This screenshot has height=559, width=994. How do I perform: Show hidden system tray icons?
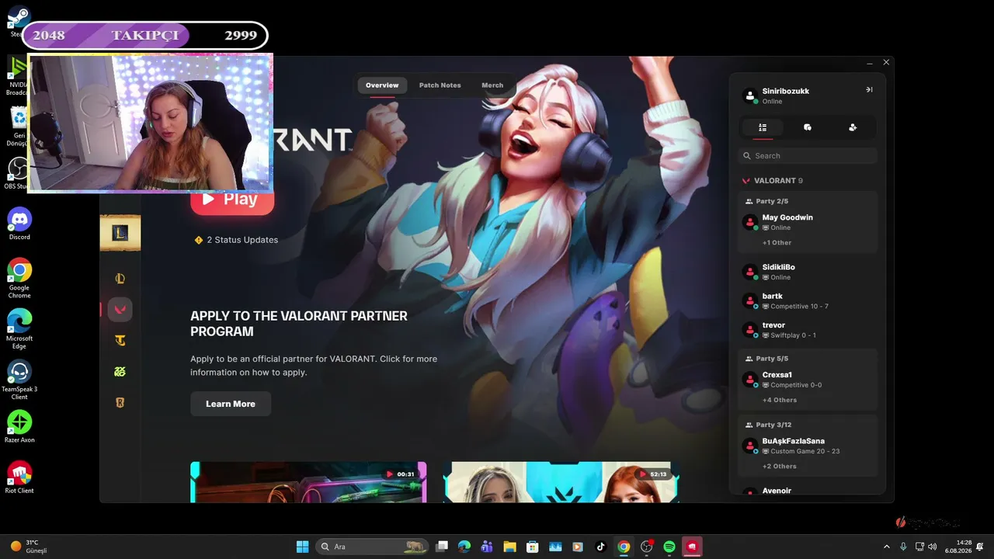pos(887,547)
